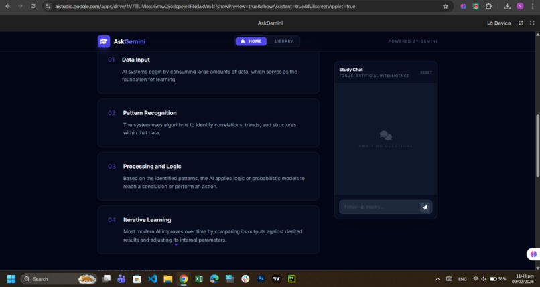Screen dimensions: 540x287
Task: Open the Chrome extensions puzzle menu
Action: (488, 6)
